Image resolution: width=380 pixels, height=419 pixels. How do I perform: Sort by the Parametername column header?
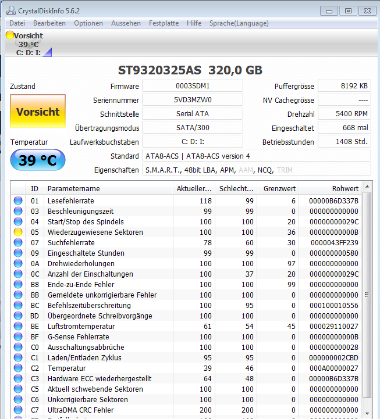[x=108, y=189]
